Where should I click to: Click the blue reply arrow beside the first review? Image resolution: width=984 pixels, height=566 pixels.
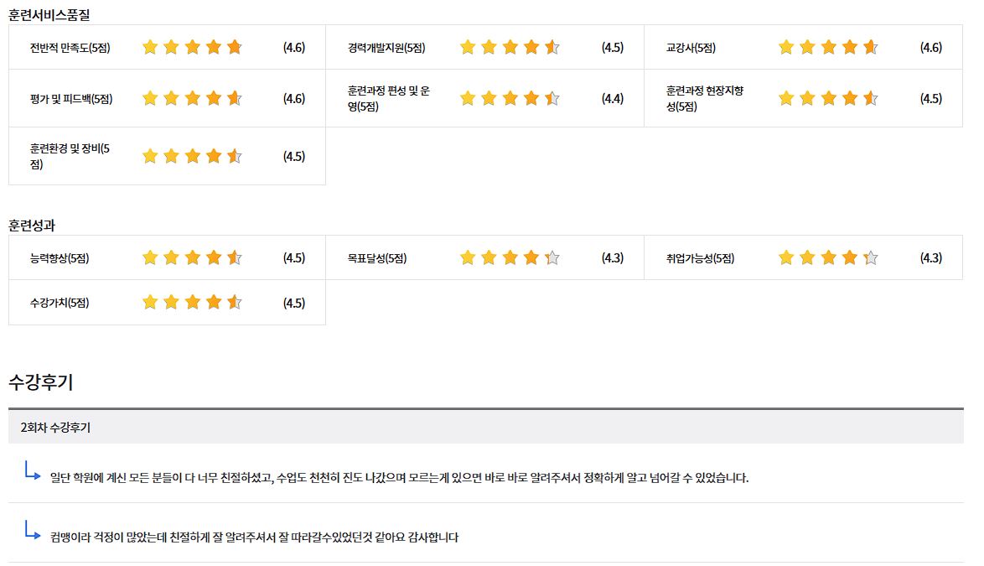click(x=33, y=472)
